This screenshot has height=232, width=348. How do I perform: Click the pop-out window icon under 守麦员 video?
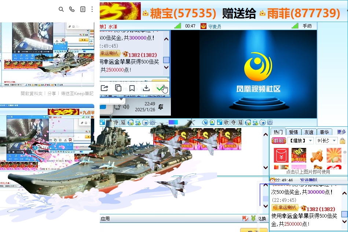coord(220,122)
